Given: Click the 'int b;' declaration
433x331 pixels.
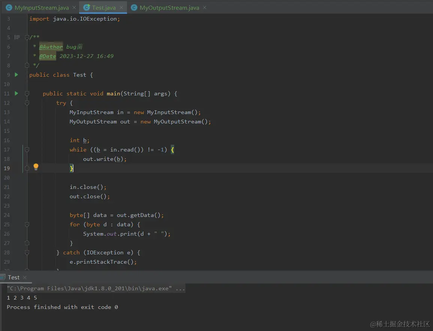Looking at the screenshot, I should pyautogui.click(x=79, y=140).
